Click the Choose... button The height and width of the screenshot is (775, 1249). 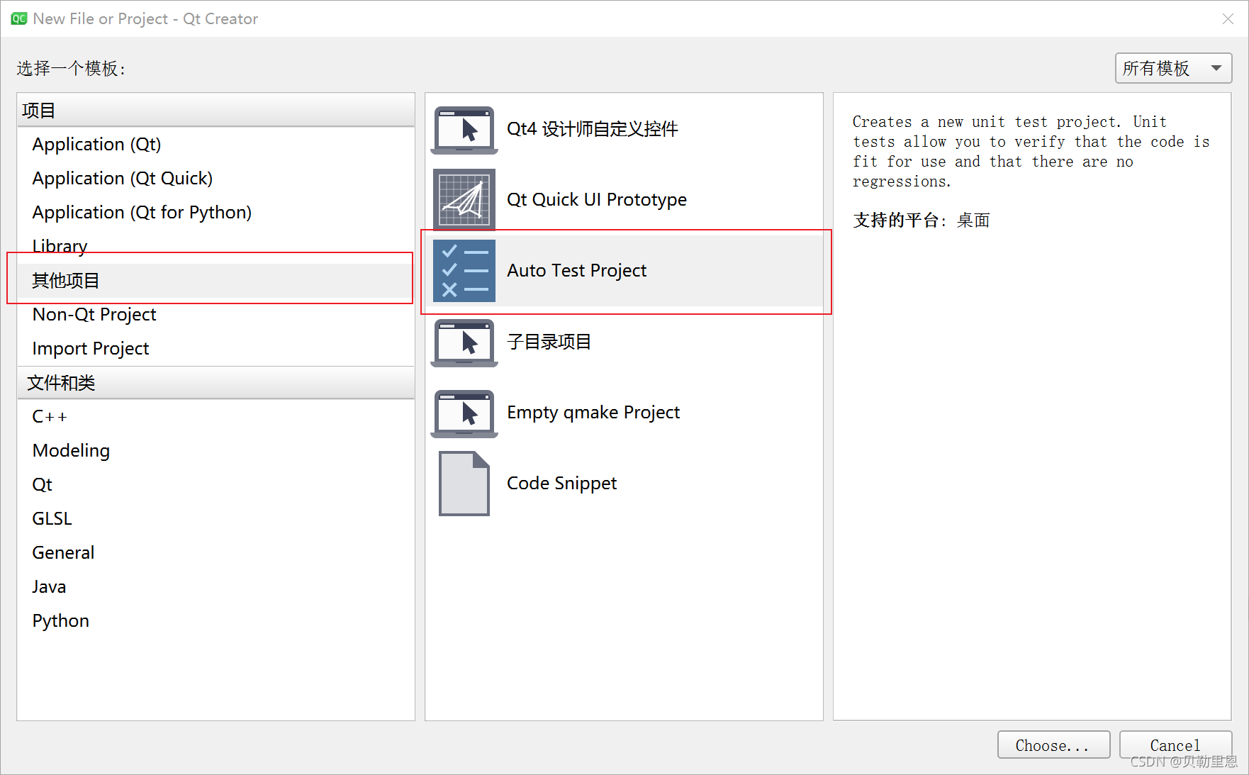click(1053, 745)
